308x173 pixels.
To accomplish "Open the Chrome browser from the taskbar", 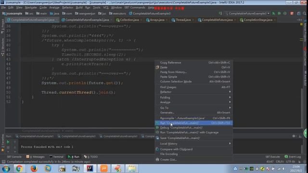I will pyautogui.click(x=19, y=169).
